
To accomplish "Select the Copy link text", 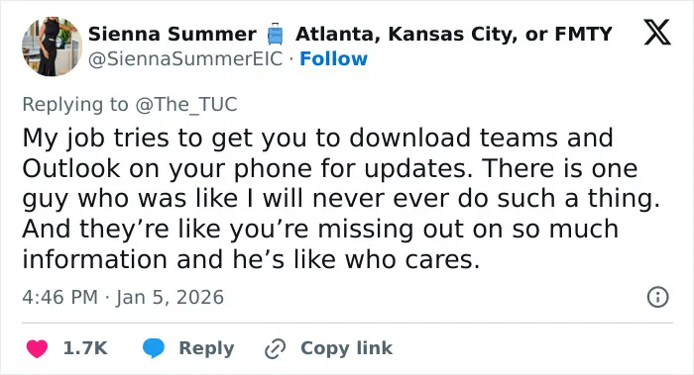I will click(x=347, y=348).
